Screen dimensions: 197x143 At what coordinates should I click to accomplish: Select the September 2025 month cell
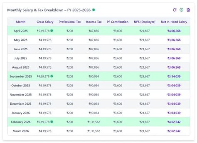21,77
